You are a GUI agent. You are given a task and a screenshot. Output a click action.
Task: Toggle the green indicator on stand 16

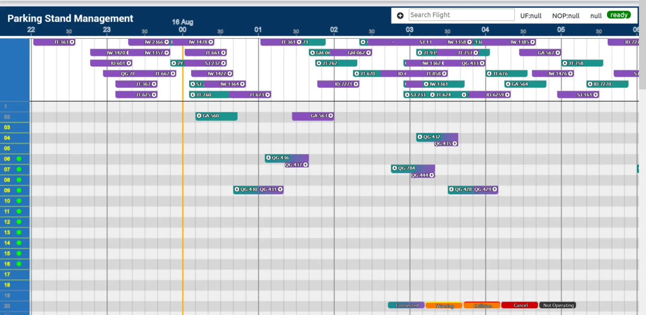(x=19, y=264)
